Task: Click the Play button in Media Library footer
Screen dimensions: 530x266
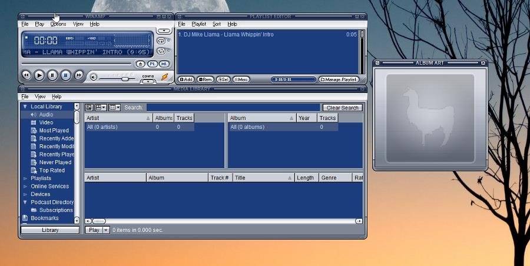Action: (x=94, y=230)
